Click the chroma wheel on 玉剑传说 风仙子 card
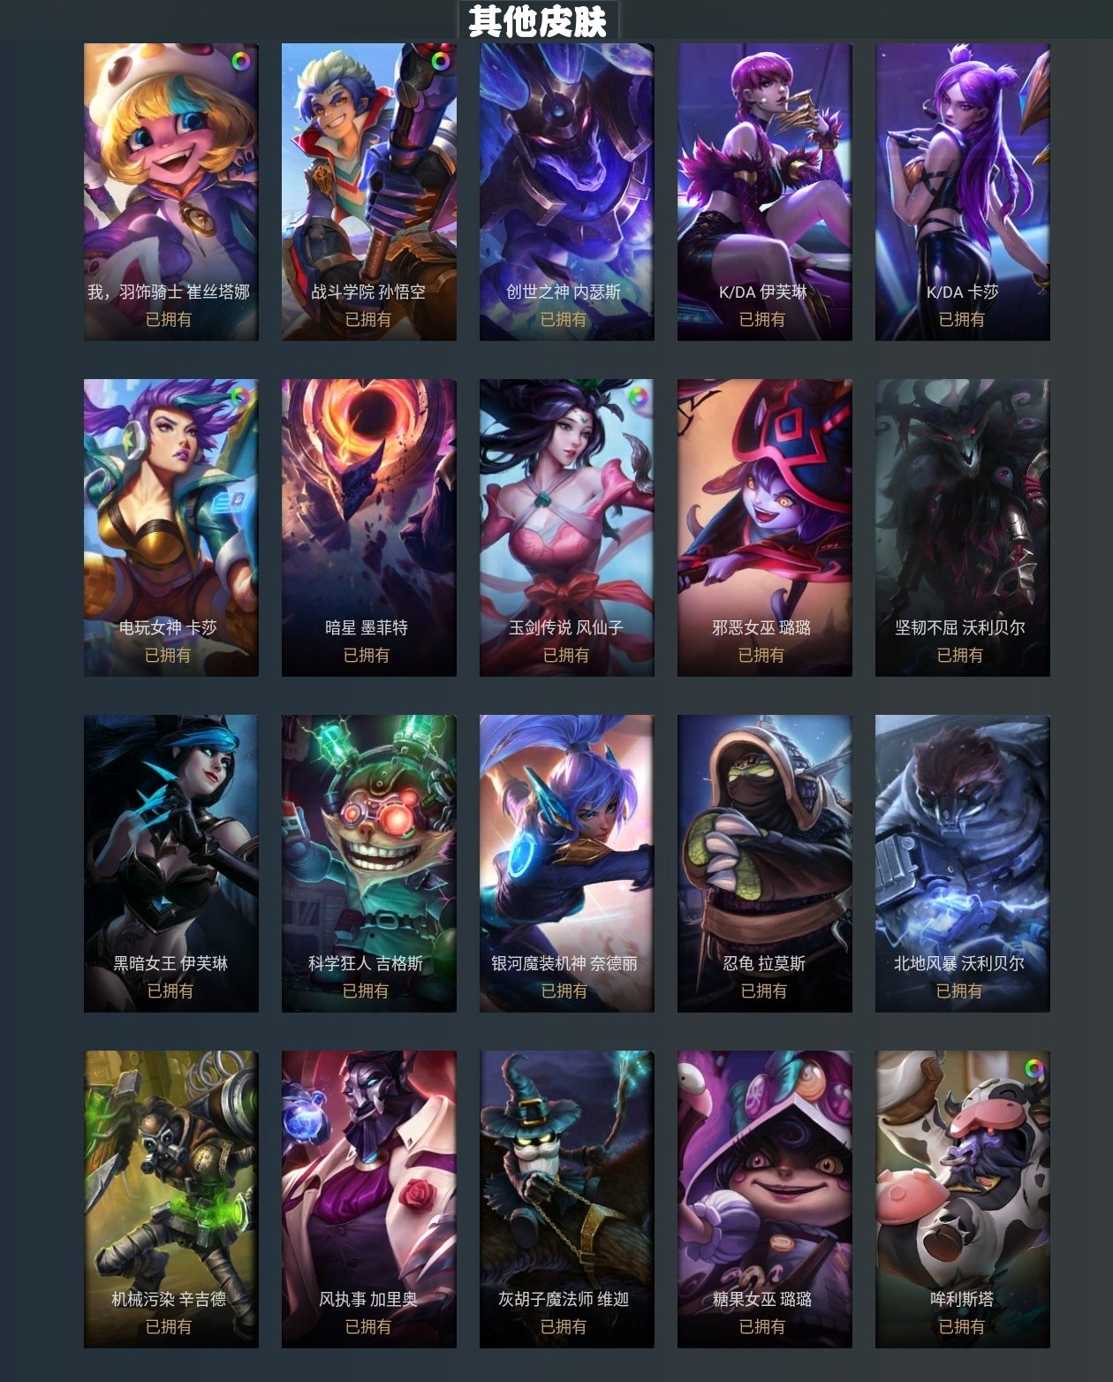This screenshot has width=1113, height=1382. [637, 397]
